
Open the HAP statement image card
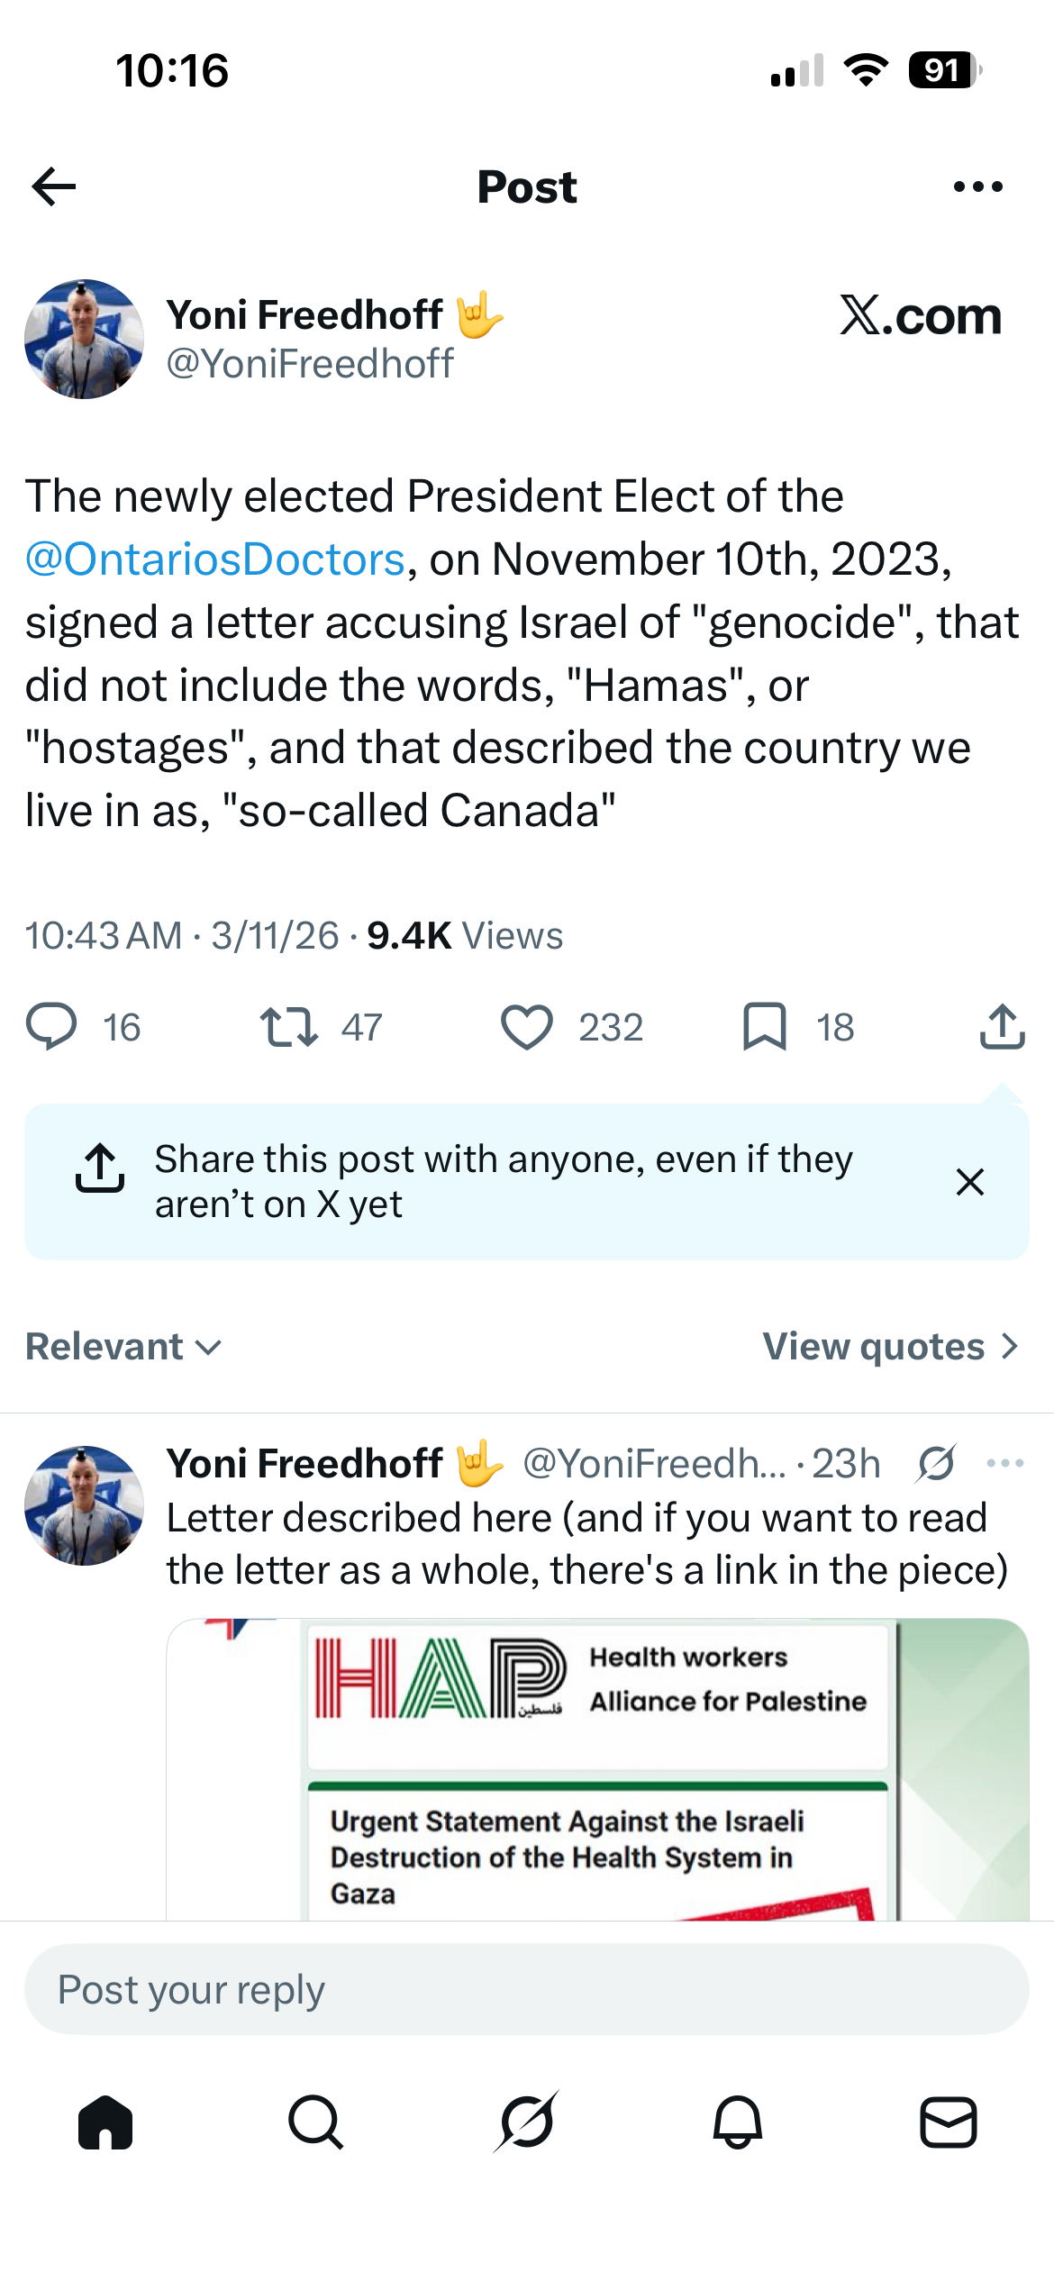coord(597,1769)
